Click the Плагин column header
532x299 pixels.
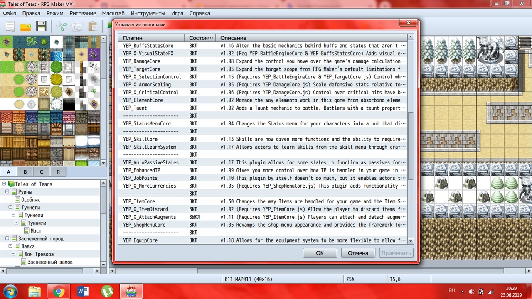(x=151, y=38)
